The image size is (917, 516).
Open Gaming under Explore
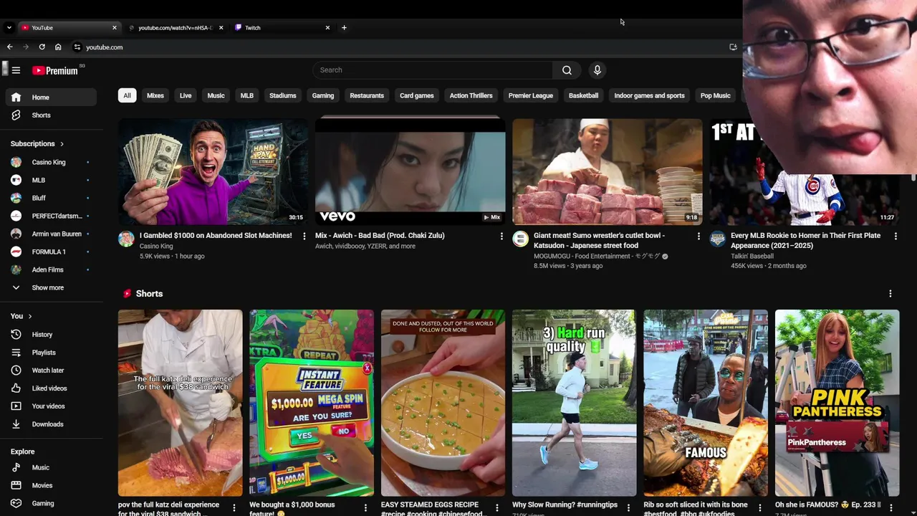49,503
